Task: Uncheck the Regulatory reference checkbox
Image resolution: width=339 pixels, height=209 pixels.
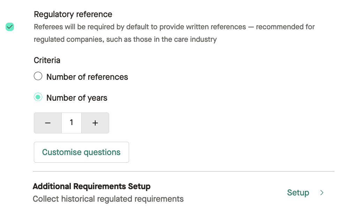Action: 10,27
